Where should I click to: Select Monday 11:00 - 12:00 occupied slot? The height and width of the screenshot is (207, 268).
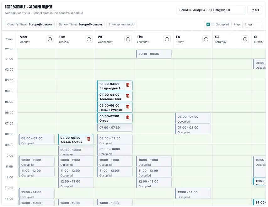37,172
